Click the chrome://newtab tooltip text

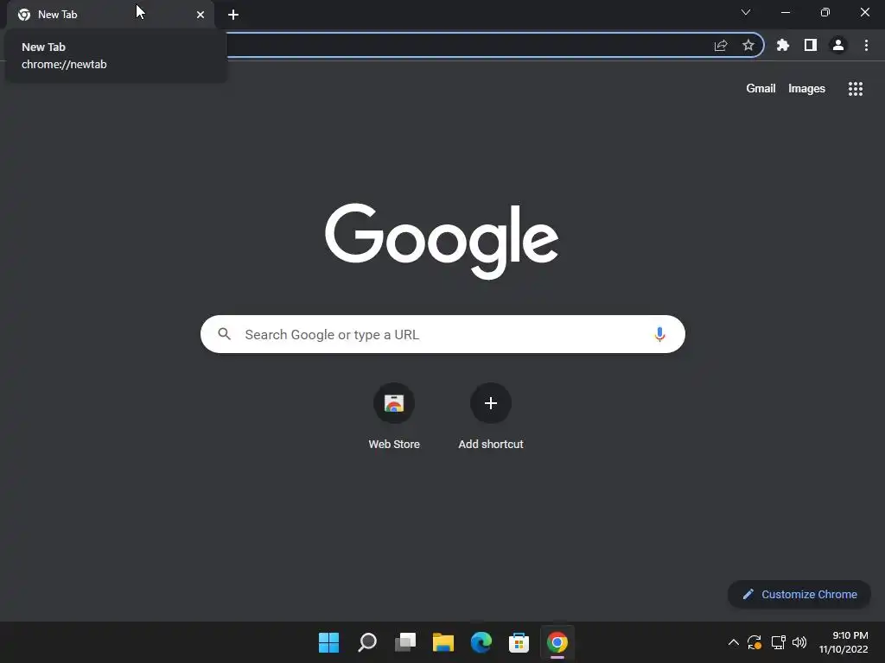click(x=64, y=64)
